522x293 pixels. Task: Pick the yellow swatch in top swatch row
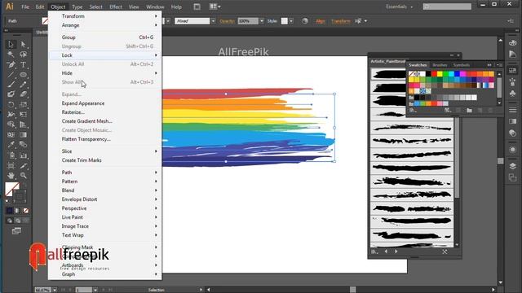tap(440, 74)
